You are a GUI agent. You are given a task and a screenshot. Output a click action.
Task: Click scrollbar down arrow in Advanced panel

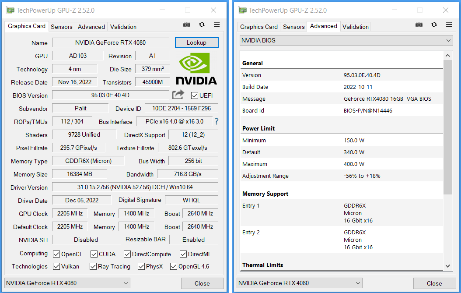tap(447, 266)
